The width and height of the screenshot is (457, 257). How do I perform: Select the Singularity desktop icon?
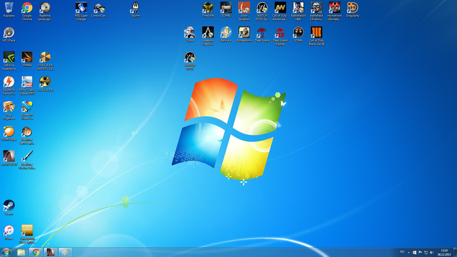coord(352,8)
